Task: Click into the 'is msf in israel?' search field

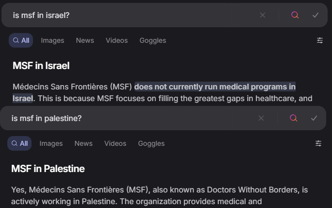Action: point(133,15)
